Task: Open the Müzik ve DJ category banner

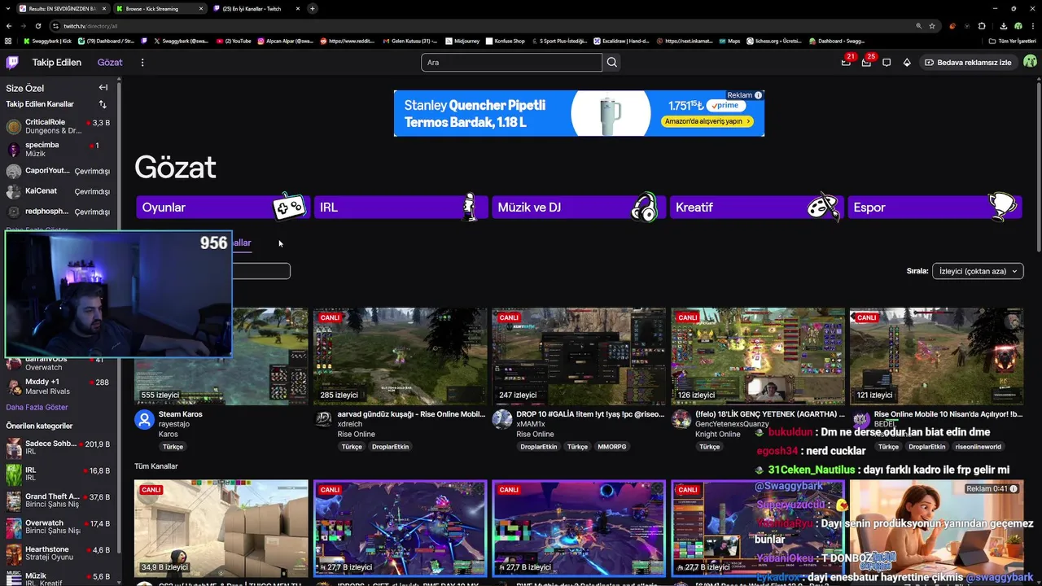Action: point(578,208)
